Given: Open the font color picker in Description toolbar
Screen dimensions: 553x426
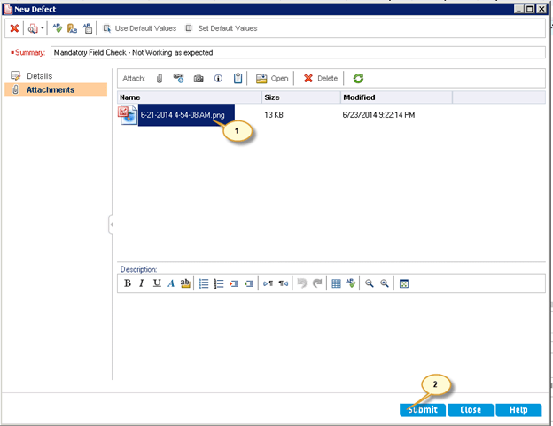Looking at the screenshot, I should (171, 283).
